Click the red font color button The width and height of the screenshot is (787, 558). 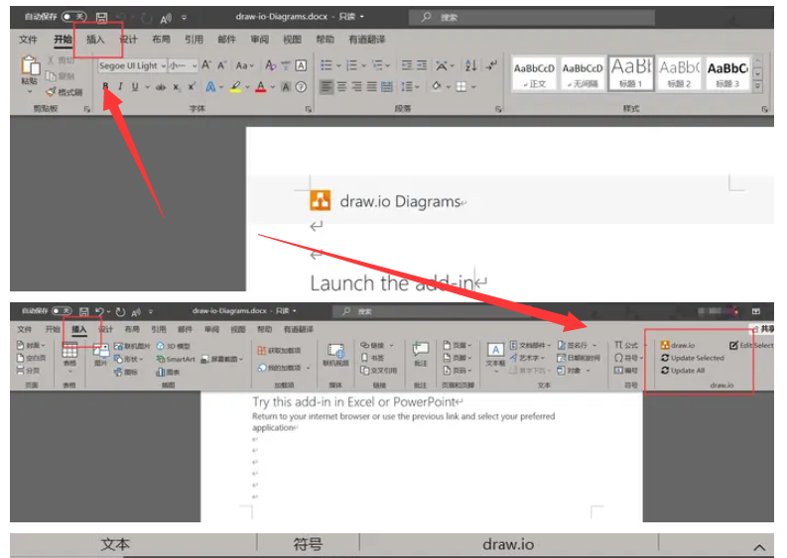(x=260, y=87)
